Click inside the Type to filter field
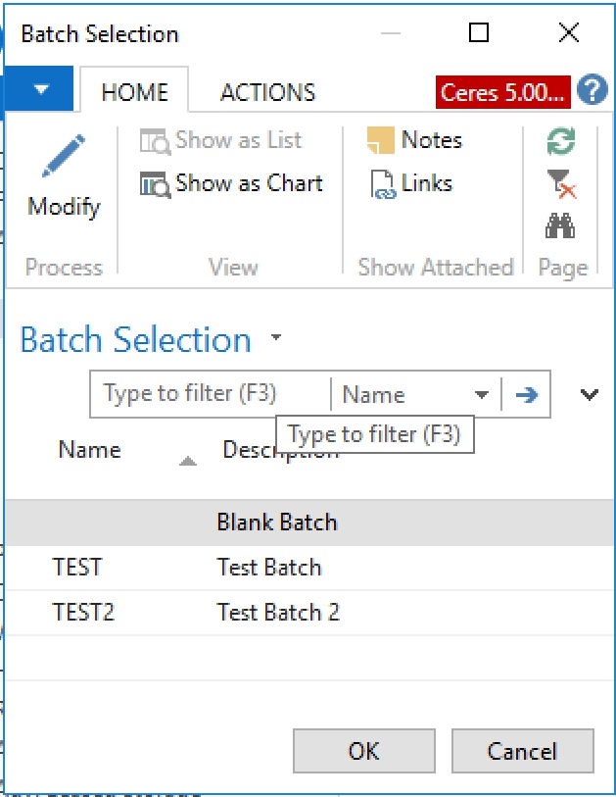Image resolution: width=616 pixels, height=797 pixels. coord(196,394)
